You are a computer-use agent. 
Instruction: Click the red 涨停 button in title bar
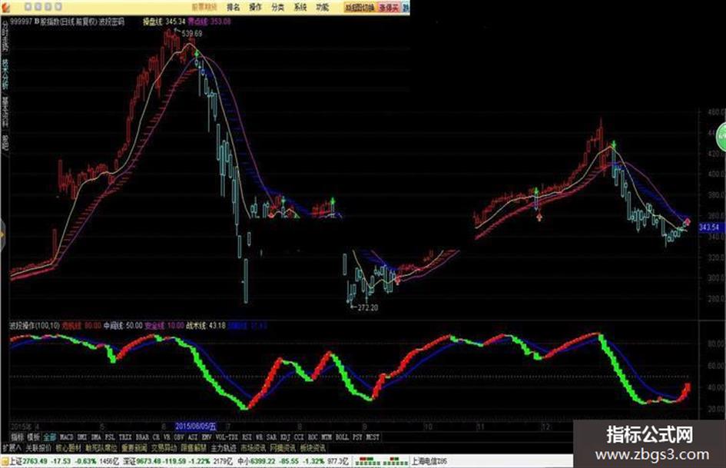[x=389, y=8]
